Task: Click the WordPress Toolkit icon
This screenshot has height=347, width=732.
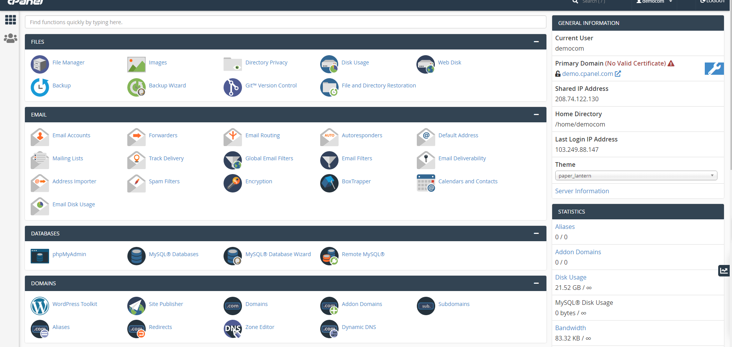Action: pos(40,306)
